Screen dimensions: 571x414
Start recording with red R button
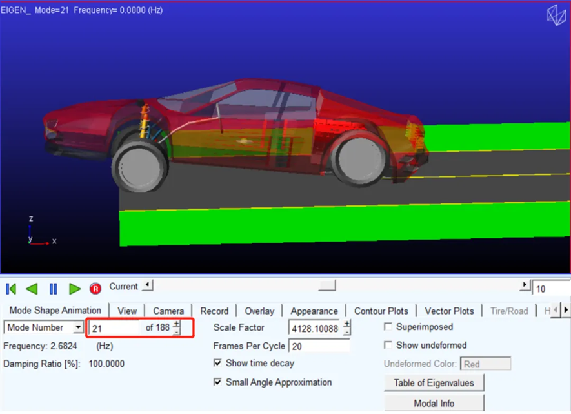pos(95,289)
